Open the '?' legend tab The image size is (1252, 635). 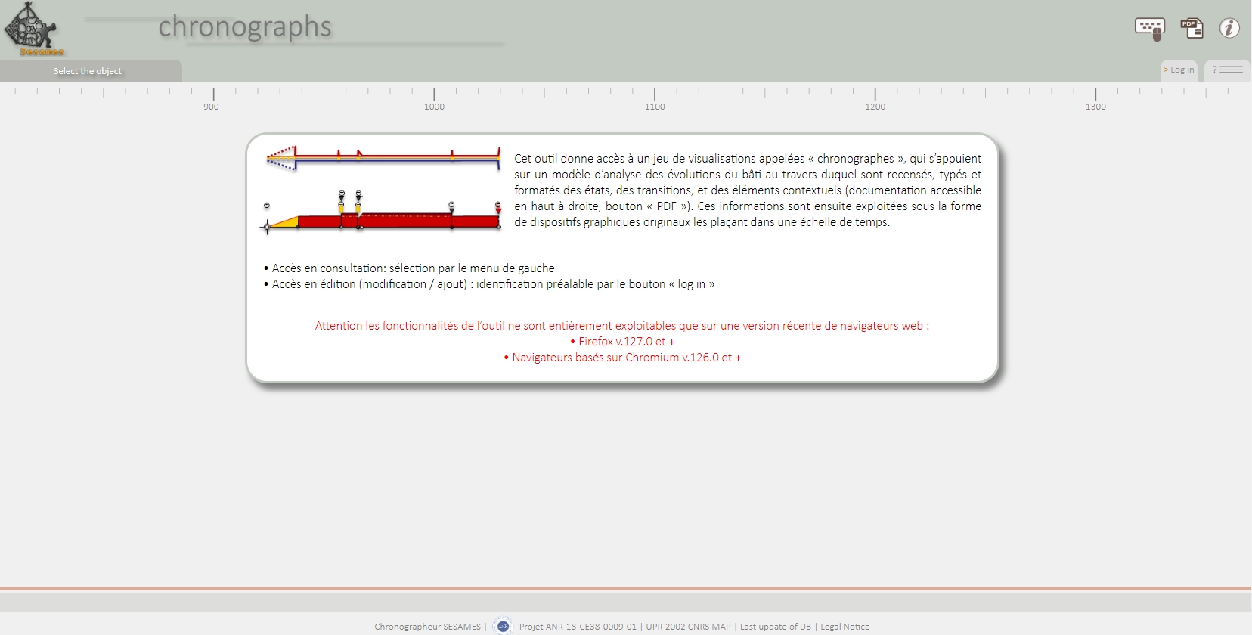1227,70
